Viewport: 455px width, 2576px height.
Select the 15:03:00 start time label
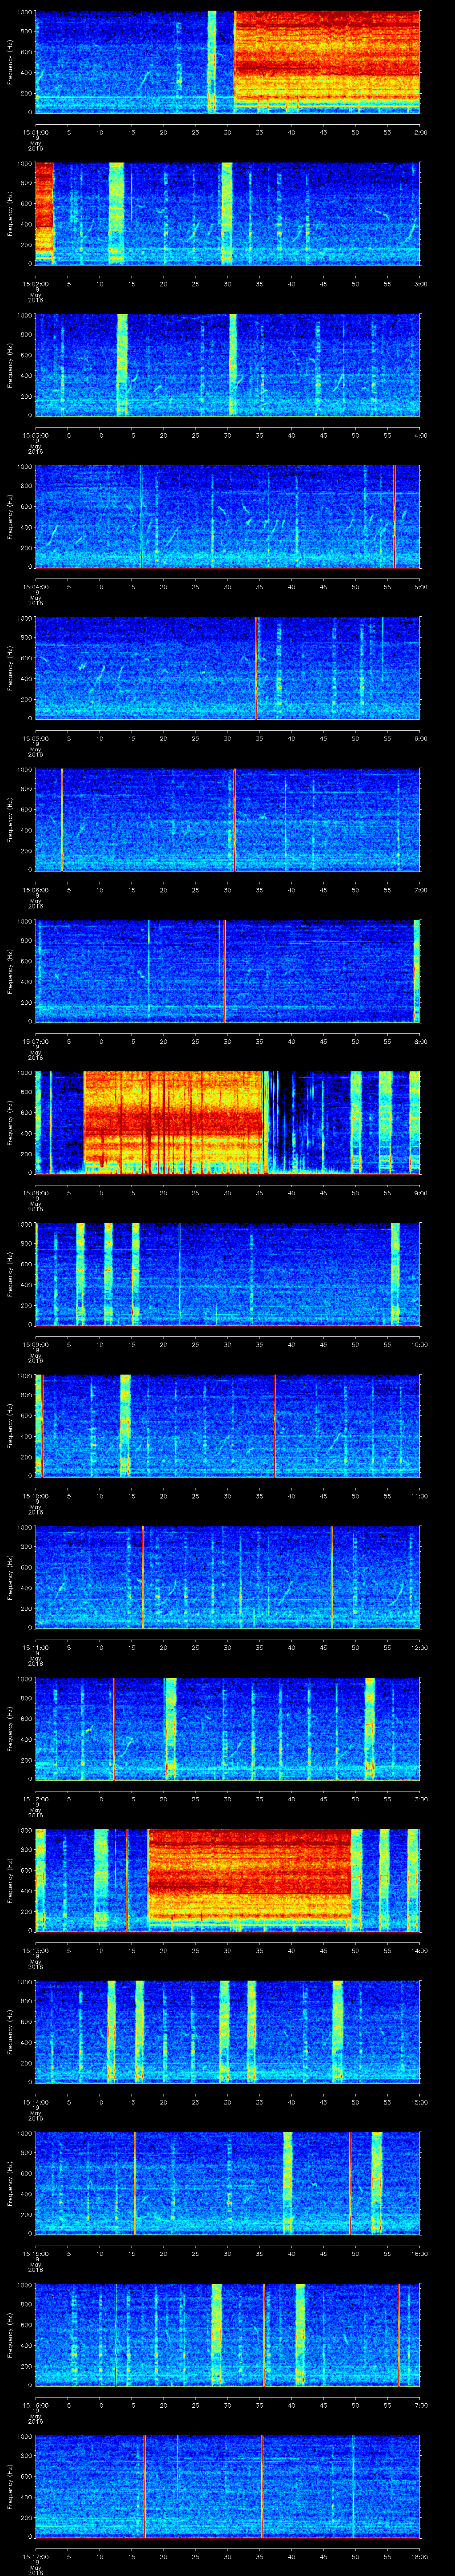click(x=36, y=435)
